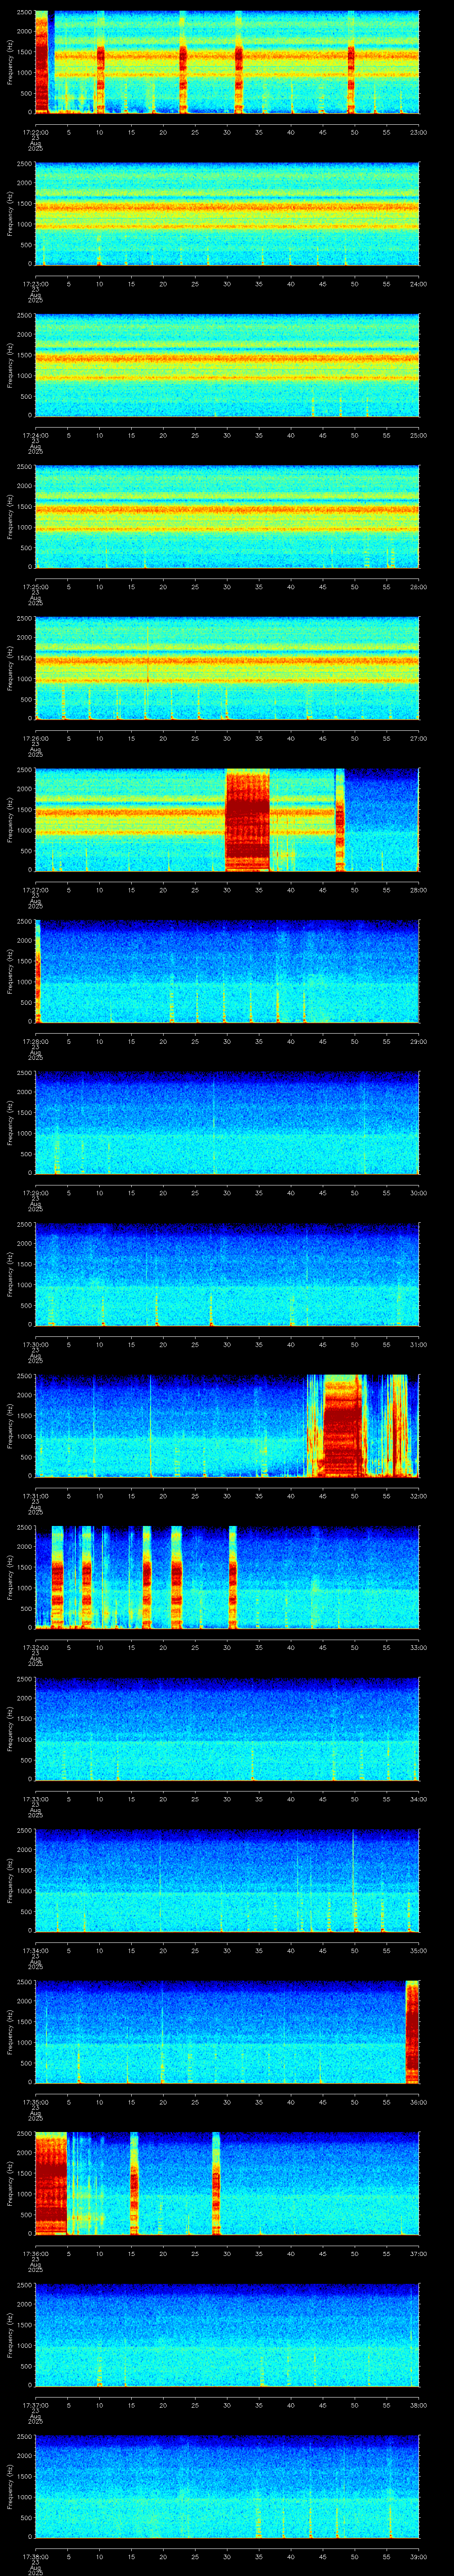
Task: Select the spectrogram starting at 17:23:00
Action: click(x=227, y=214)
